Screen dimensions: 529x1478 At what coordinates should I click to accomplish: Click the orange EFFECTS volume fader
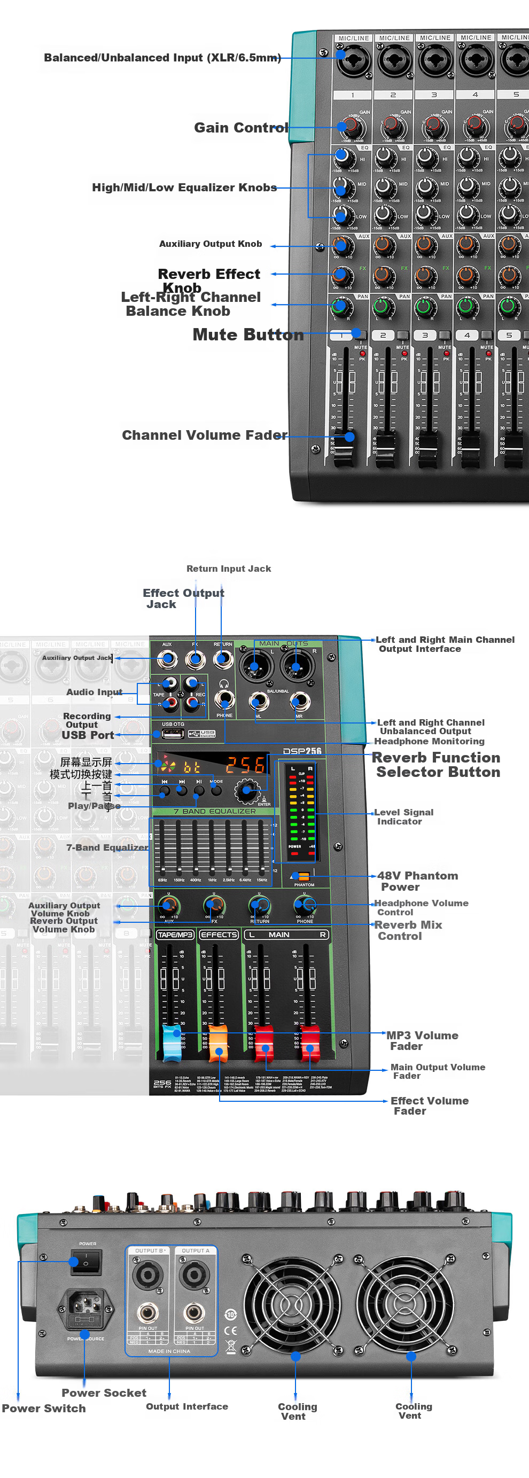click(x=218, y=1043)
